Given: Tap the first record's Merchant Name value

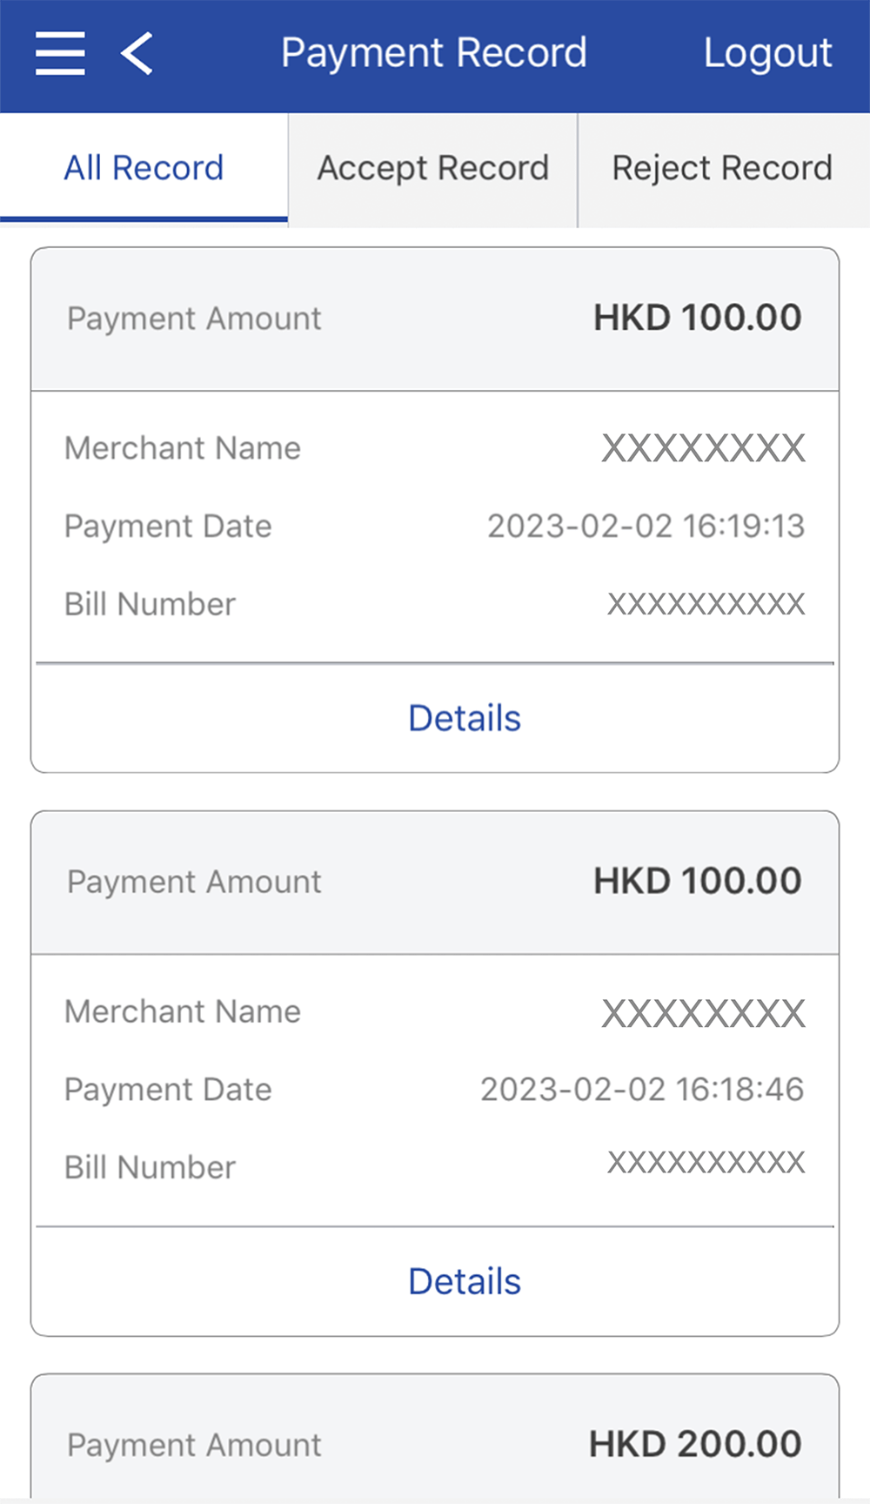Looking at the screenshot, I should [703, 448].
